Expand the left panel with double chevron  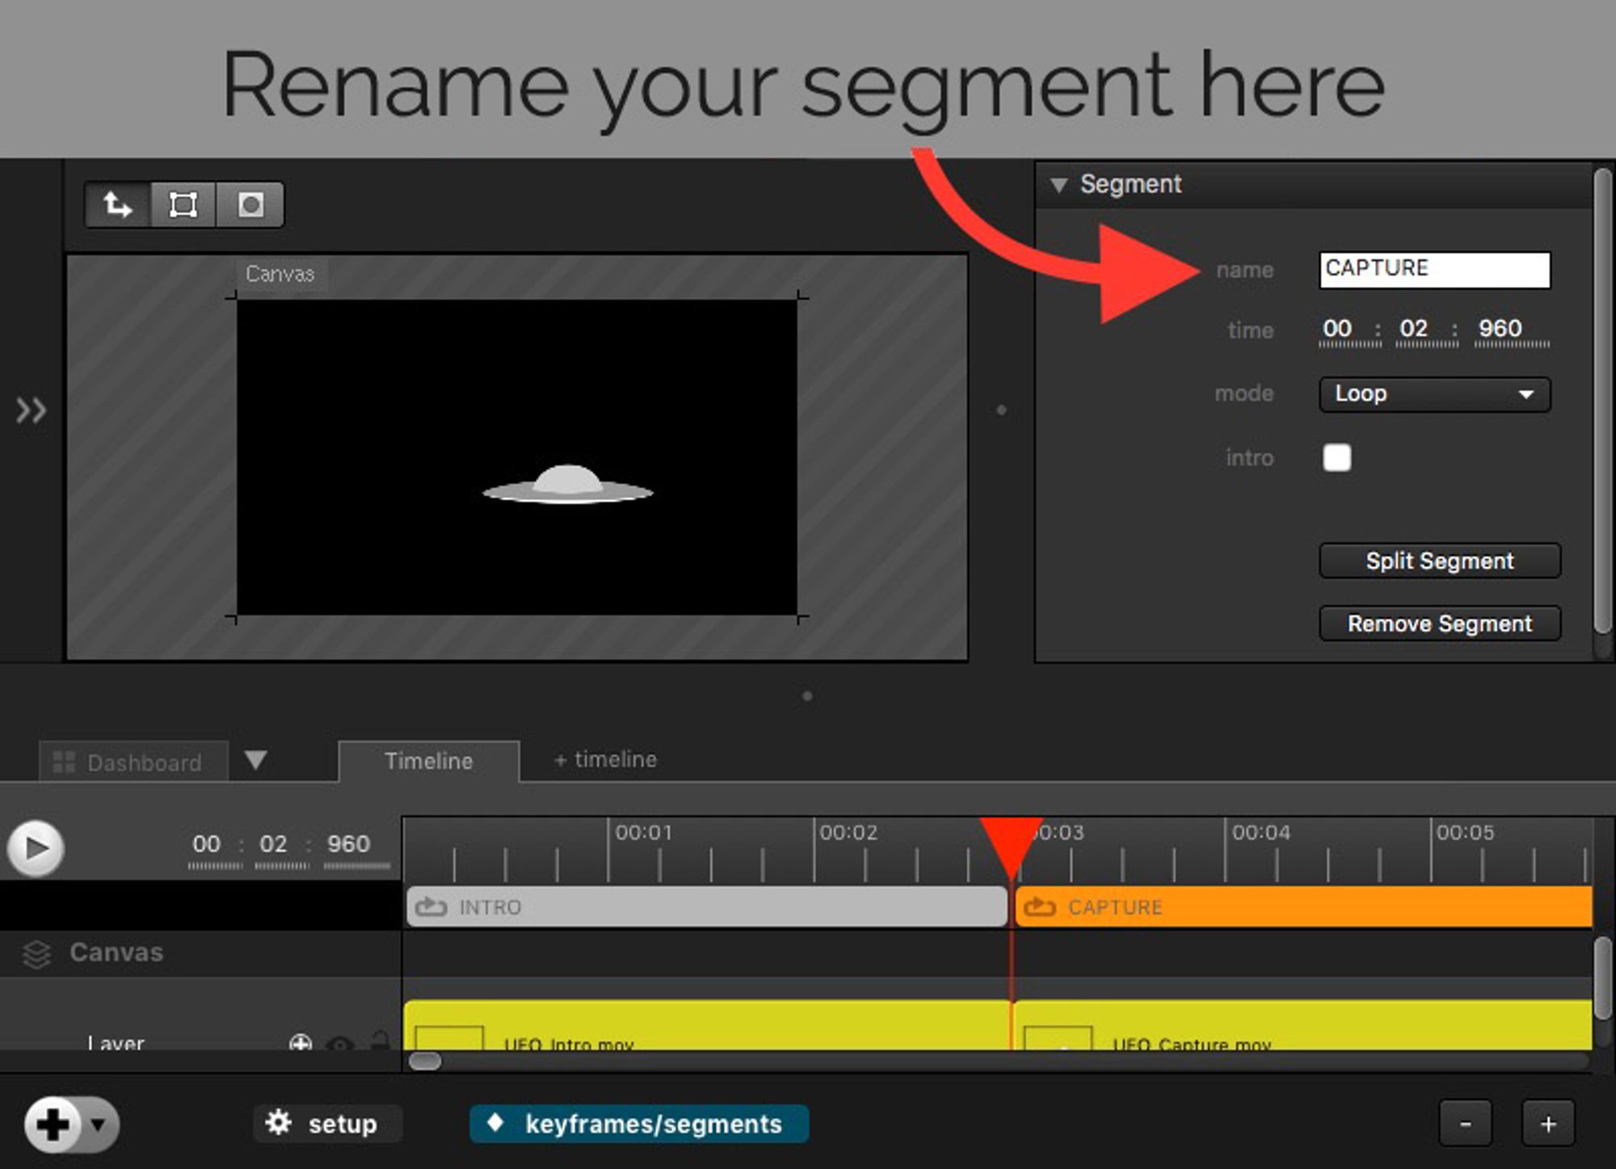click(x=32, y=410)
